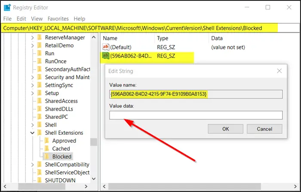Click the tree pane scroll down arrow
This screenshot has height=192, width=301.
94,179
